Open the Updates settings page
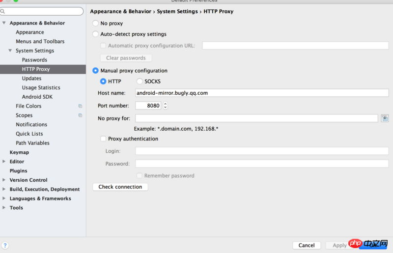The height and width of the screenshot is (253, 393). pos(31,79)
